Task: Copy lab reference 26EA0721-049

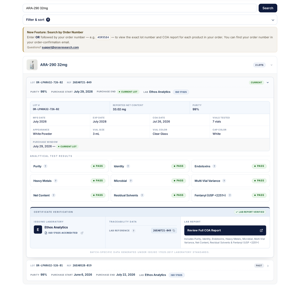Action: tap(174, 231)
